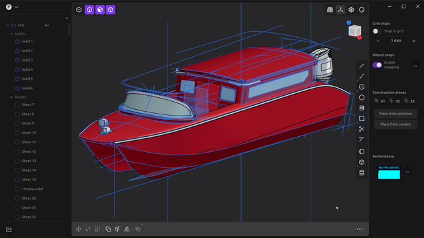
Task: Open the P application menu dropdown
Action: point(12,7)
